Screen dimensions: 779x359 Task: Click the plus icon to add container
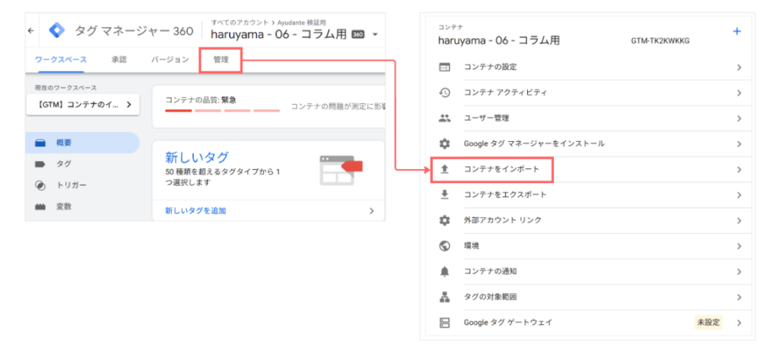736,31
